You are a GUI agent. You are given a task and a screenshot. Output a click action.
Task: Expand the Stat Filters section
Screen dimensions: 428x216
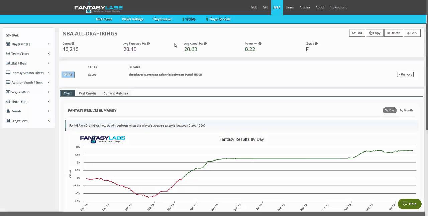point(49,63)
